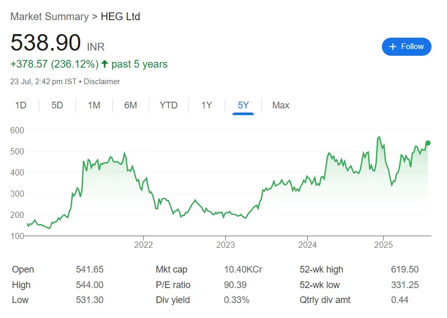Select the 1Y time range tab
Screen dimensions: 447x318
click(207, 105)
